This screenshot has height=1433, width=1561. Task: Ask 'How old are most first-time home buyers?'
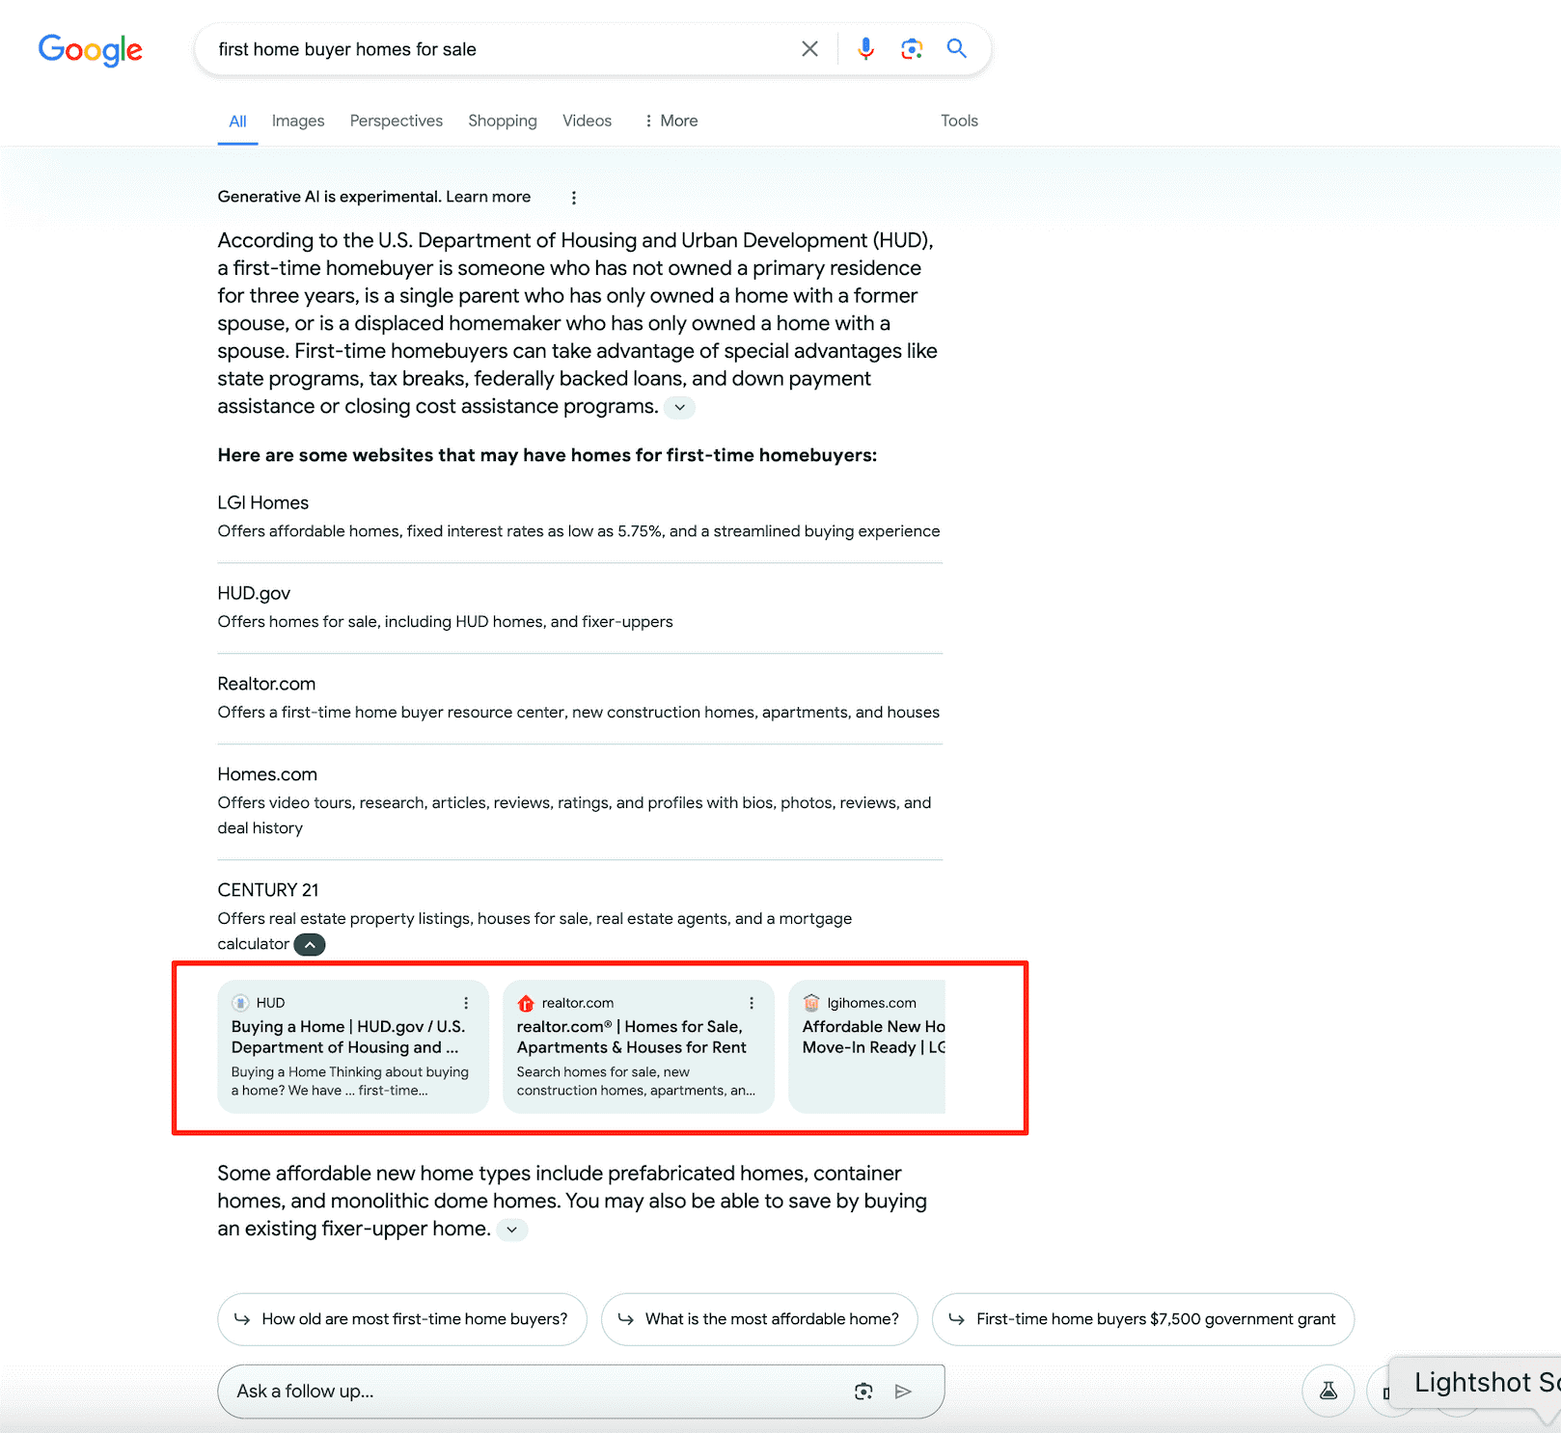click(x=402, y=1319)
